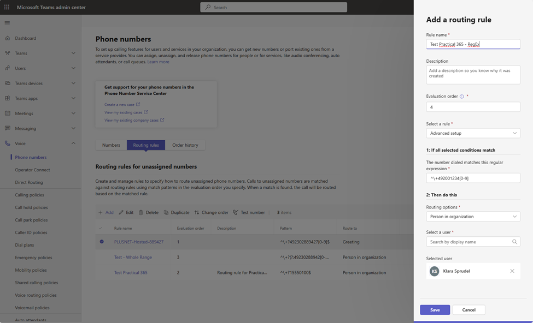Save the new routing rule

tap(435, 310)
